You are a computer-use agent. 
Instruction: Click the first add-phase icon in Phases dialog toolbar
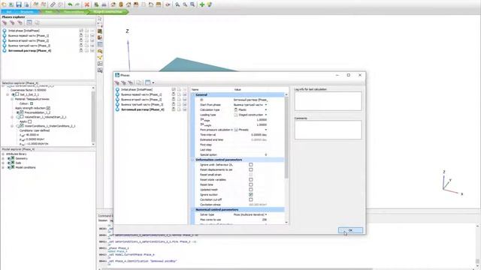pyautogui.click(x=117, y=82)
